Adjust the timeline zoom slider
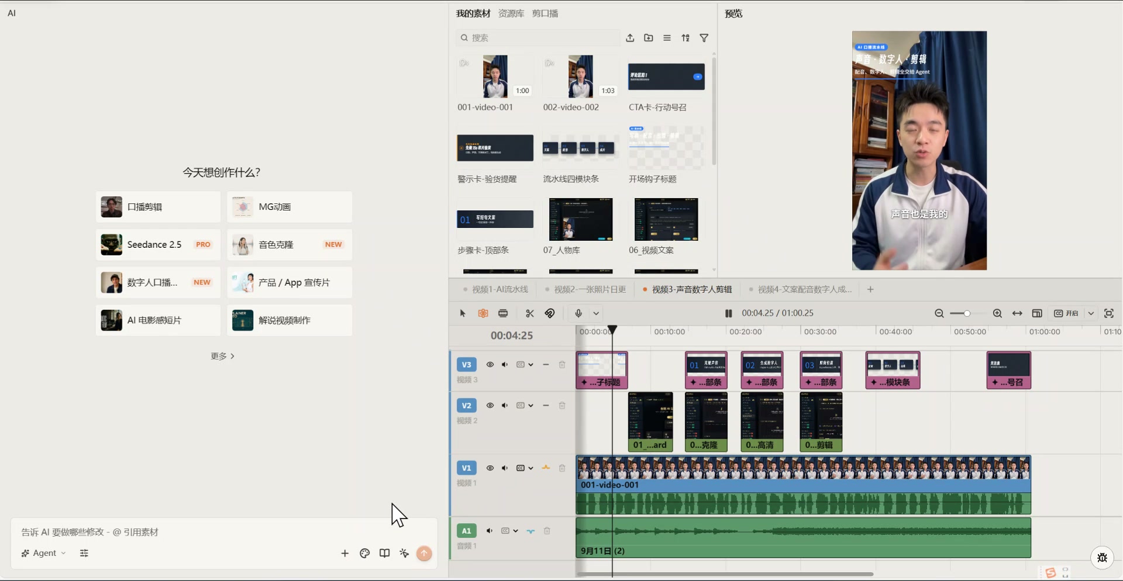This screenshot has width=1123, height=581. click(967, 313)
